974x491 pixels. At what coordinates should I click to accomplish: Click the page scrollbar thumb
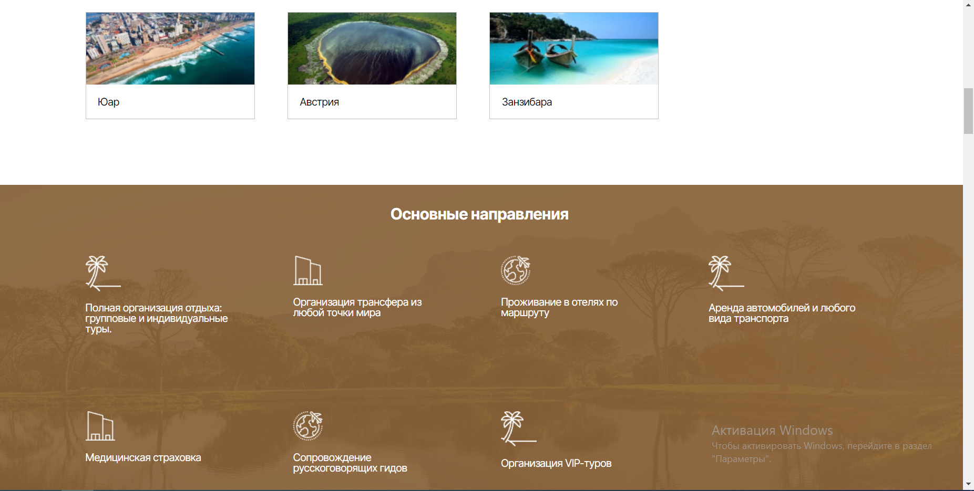968,111
